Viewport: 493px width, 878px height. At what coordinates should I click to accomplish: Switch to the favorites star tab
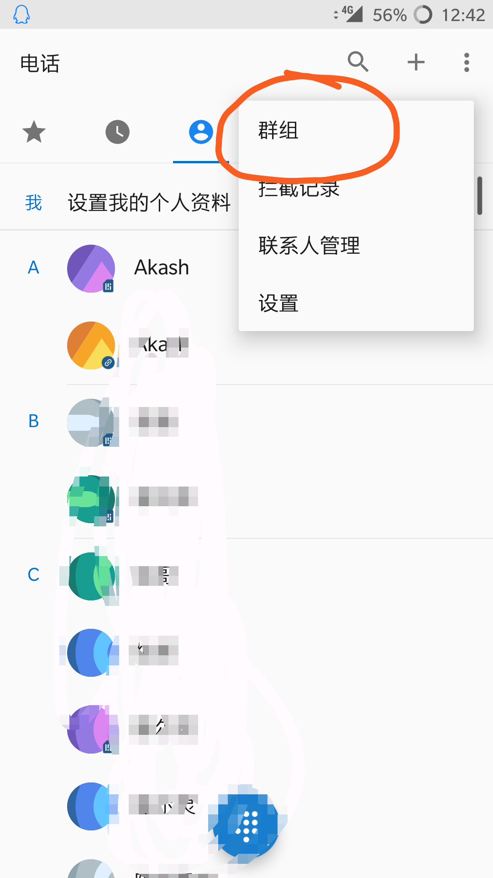point(34,132)
